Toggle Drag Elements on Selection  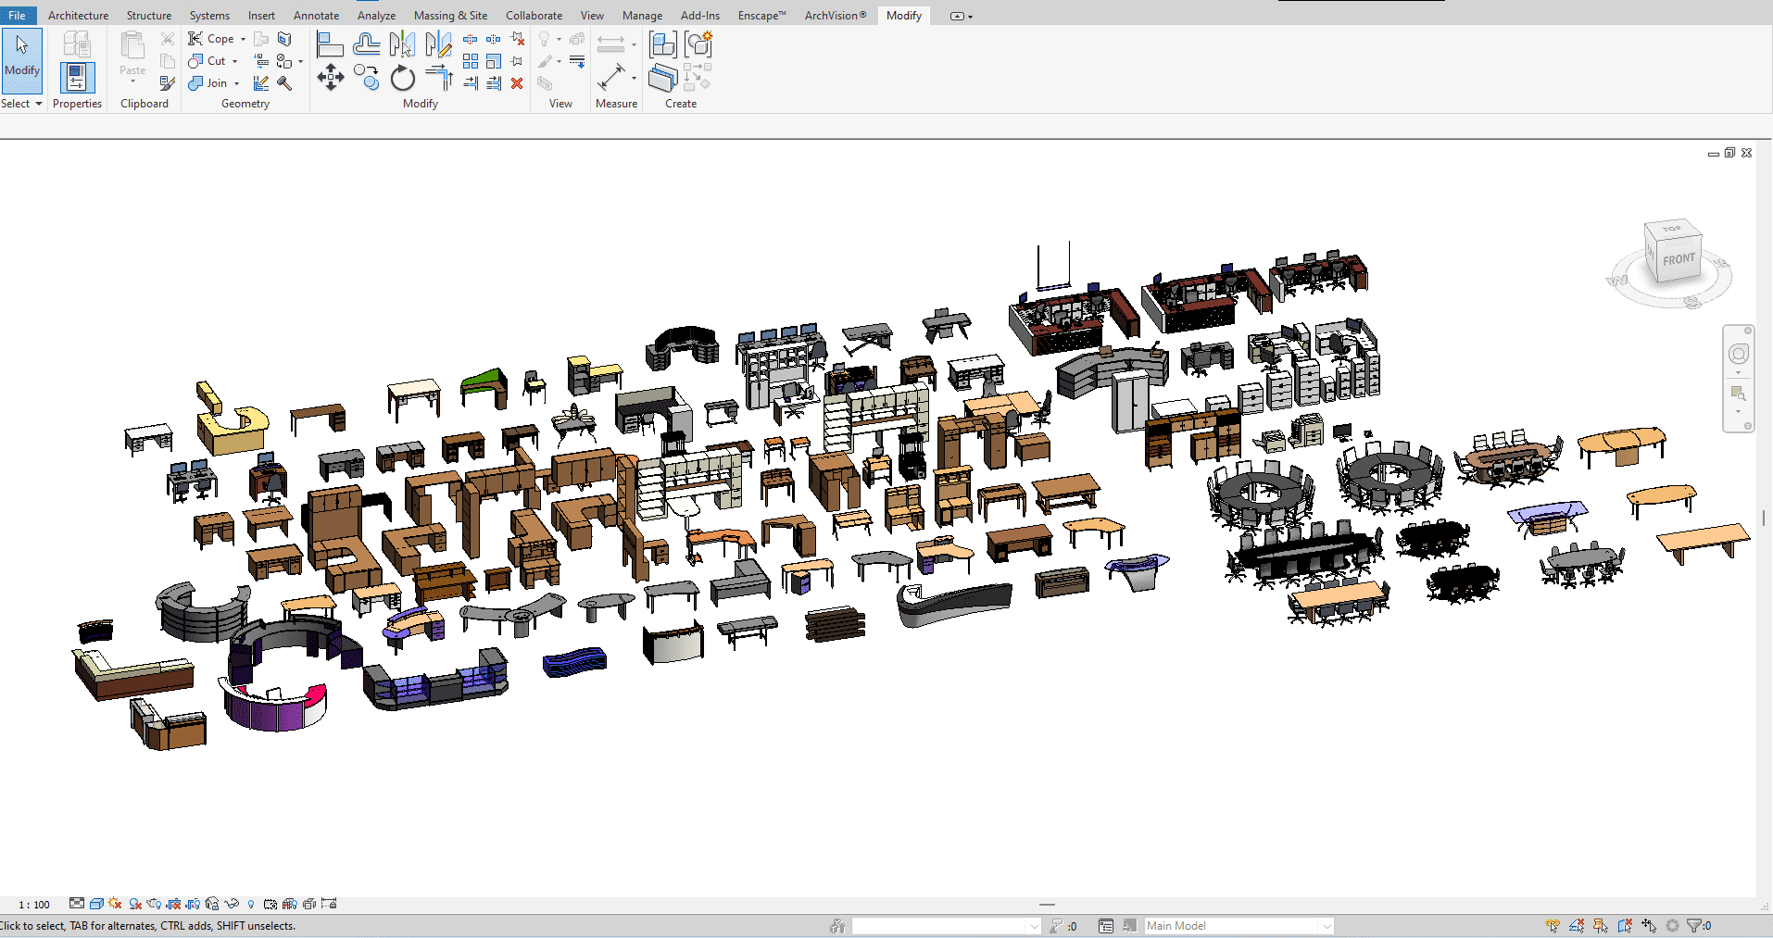[1649, 925]
